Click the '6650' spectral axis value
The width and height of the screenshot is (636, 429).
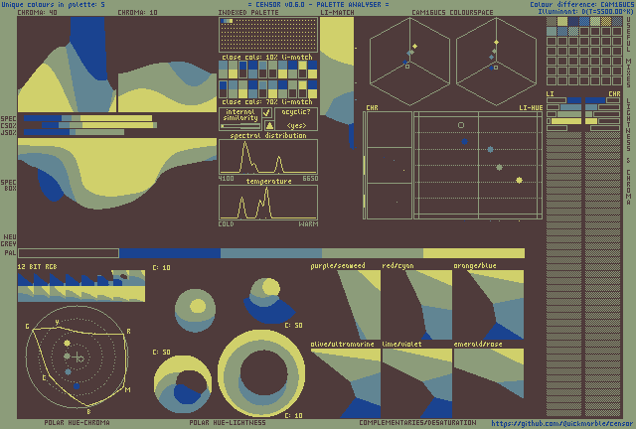pyautogui.click(x=310, y=179)
